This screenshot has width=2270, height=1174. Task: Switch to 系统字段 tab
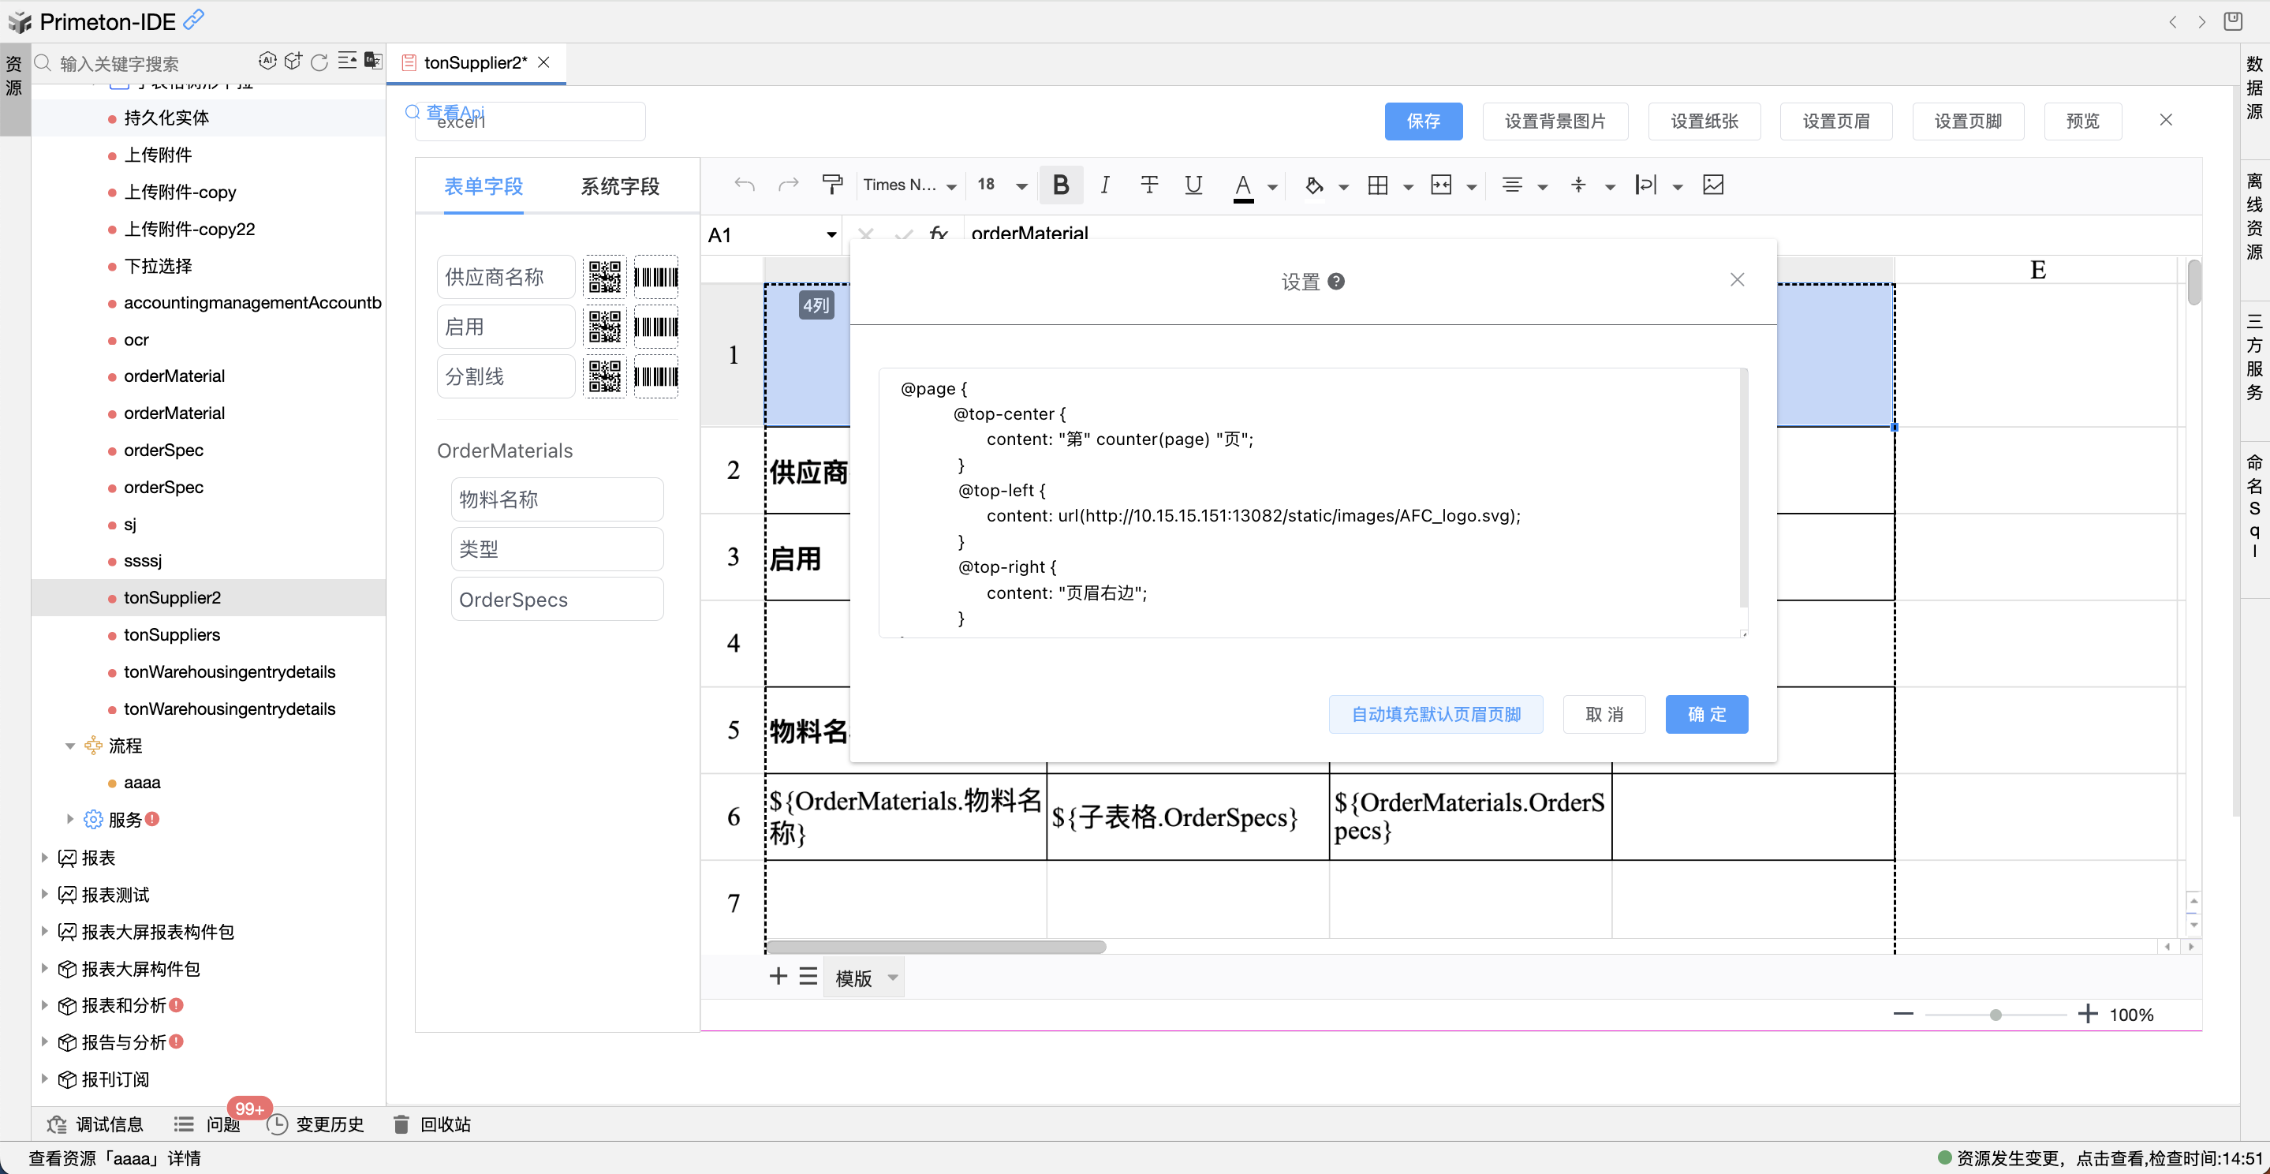click(x=619, y=186)
